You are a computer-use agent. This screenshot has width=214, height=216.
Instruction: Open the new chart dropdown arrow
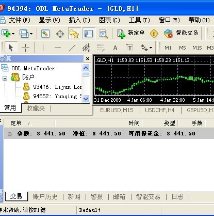coord(13,34)
